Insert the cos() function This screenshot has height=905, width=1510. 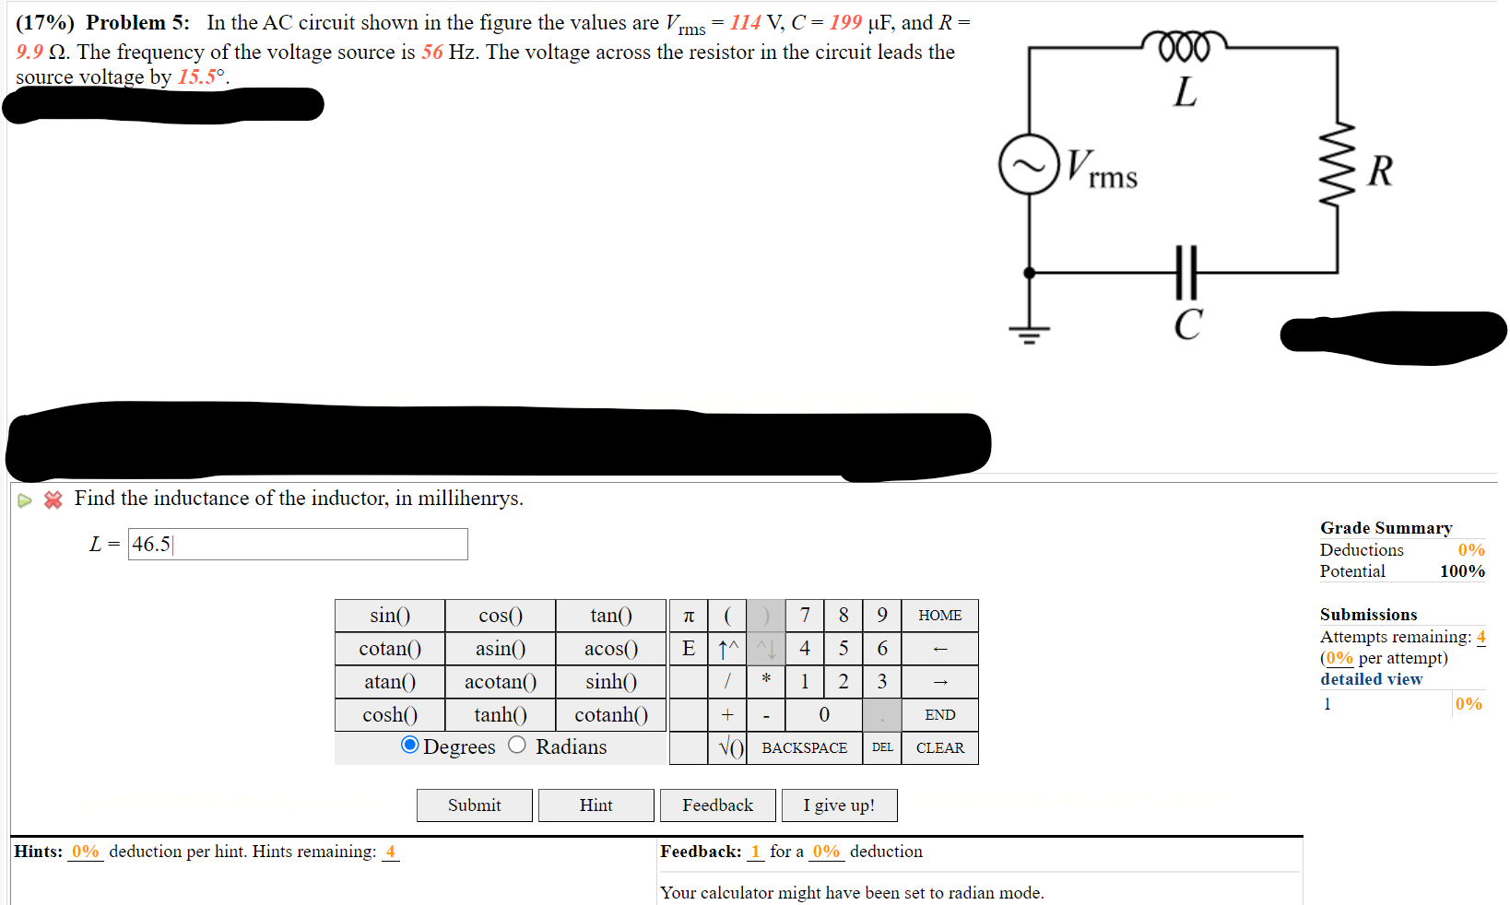500,615
